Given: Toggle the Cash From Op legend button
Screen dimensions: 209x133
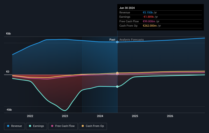Looking at the screenshot, I should click(x=93, y=126).
